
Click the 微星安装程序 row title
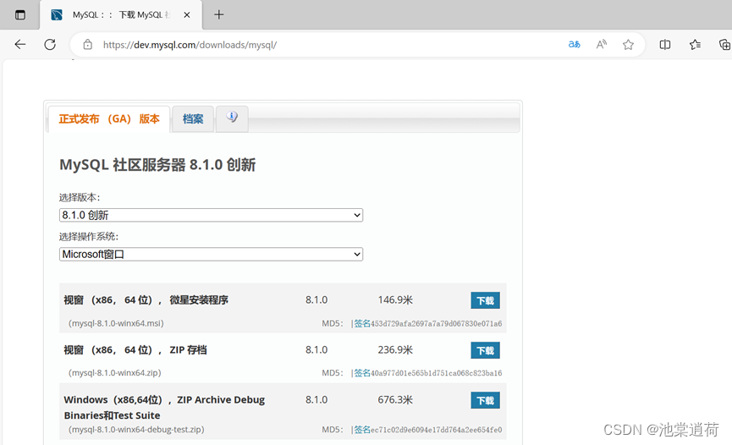(146, 300)
